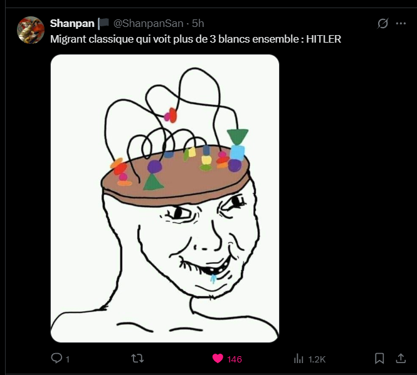Screen dimensions: 417x375
Task: Click the post text starting with Migrant
Action: (x=196, y=39)
